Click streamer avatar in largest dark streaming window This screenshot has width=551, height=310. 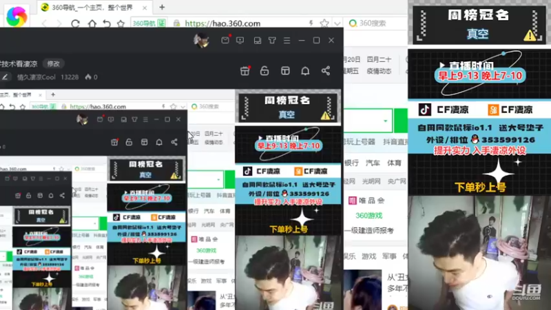pos(201,41)
